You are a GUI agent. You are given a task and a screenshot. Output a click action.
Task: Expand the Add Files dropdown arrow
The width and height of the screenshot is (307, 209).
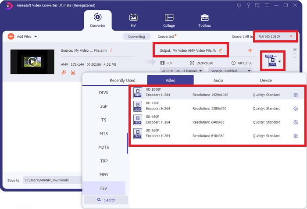(x=36, y=36)
